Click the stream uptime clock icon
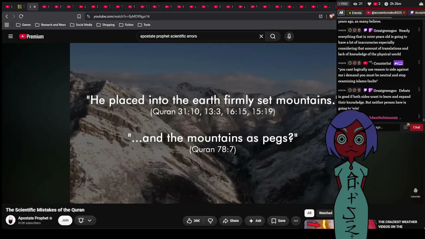The image size is (425, 239). pos(386,4)
